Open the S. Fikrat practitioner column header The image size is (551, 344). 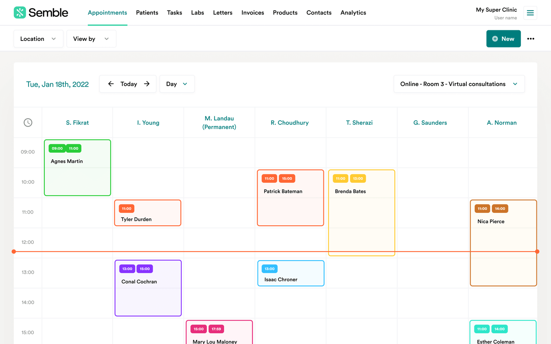point(77,123)
